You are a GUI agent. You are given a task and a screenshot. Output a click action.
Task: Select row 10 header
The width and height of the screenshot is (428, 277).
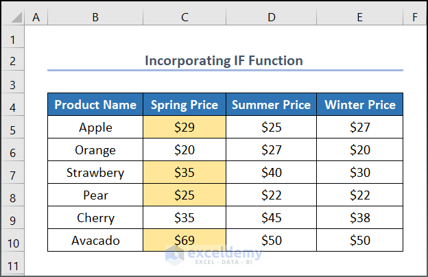point(12,241)
